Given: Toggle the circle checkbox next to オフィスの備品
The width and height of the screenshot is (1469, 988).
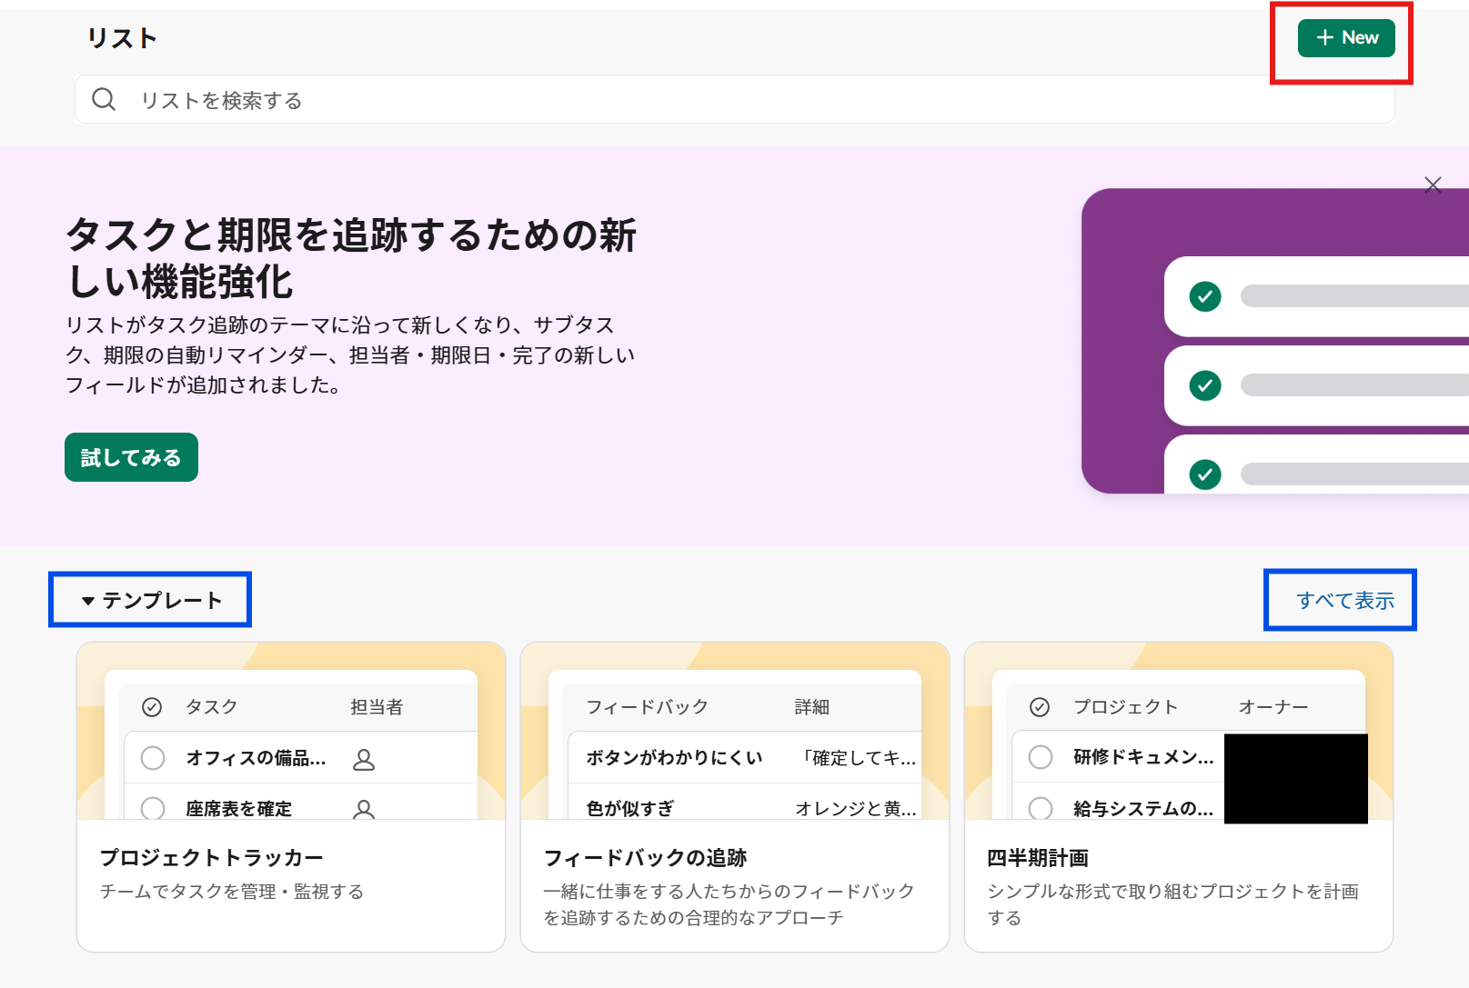Looking at the screenshot, I should pos(153,757).
